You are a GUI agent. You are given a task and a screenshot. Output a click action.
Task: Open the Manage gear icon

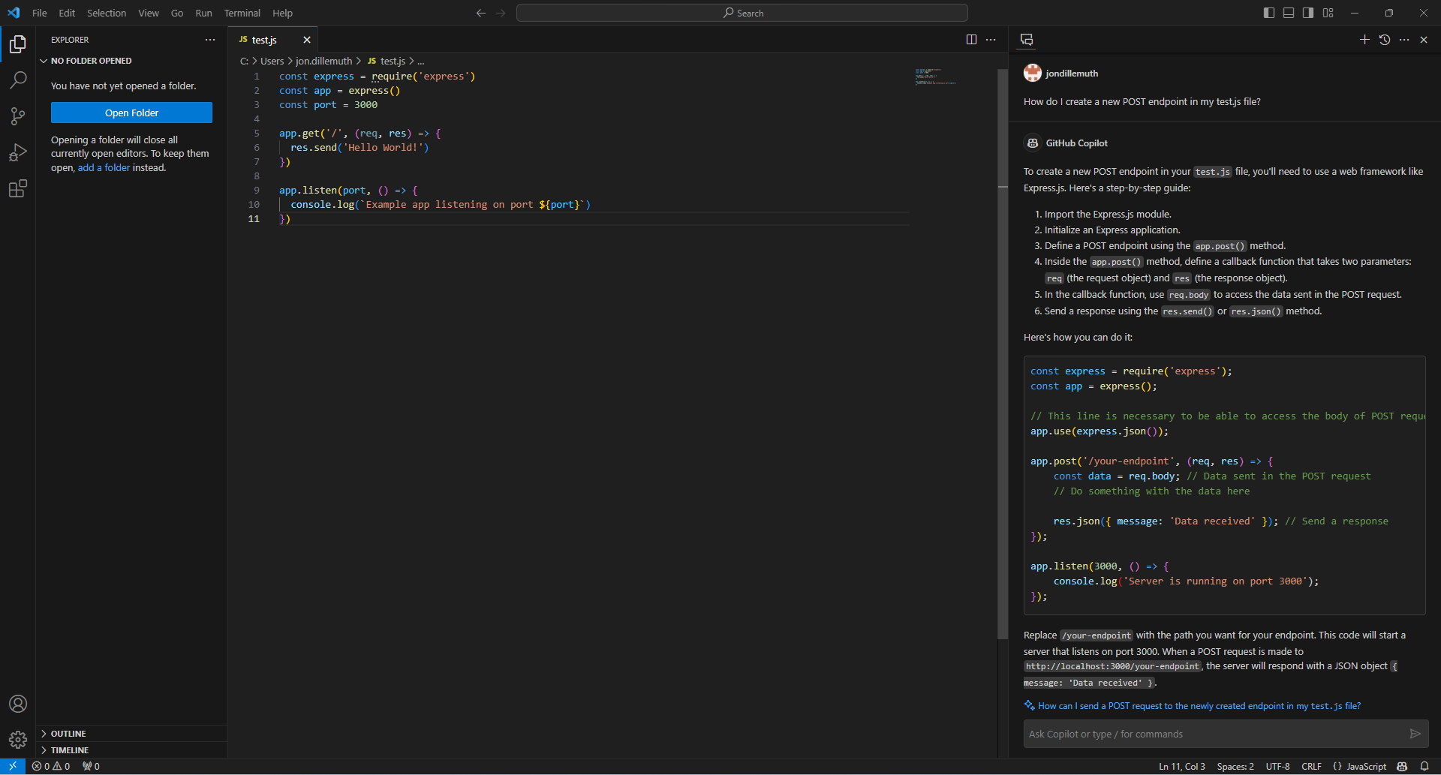click(18, 740)
